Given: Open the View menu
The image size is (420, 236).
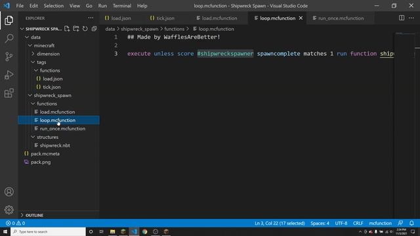Looking at the screenshot, I should [75, 6].
